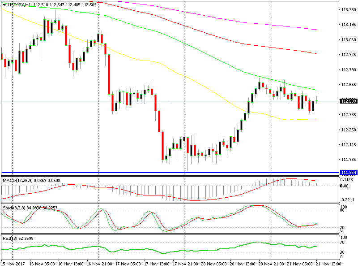The width and height of the screenshot is (358, 269).
Task: Click the 20 Nov 13:00 time label
Action: point(243,264)
